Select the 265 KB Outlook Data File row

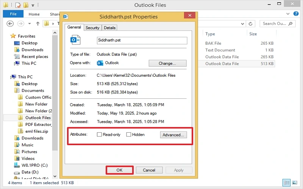pos(237,57)
